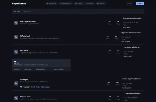
Task: Open the Schengen forum
Action: (x=24, y=80)
